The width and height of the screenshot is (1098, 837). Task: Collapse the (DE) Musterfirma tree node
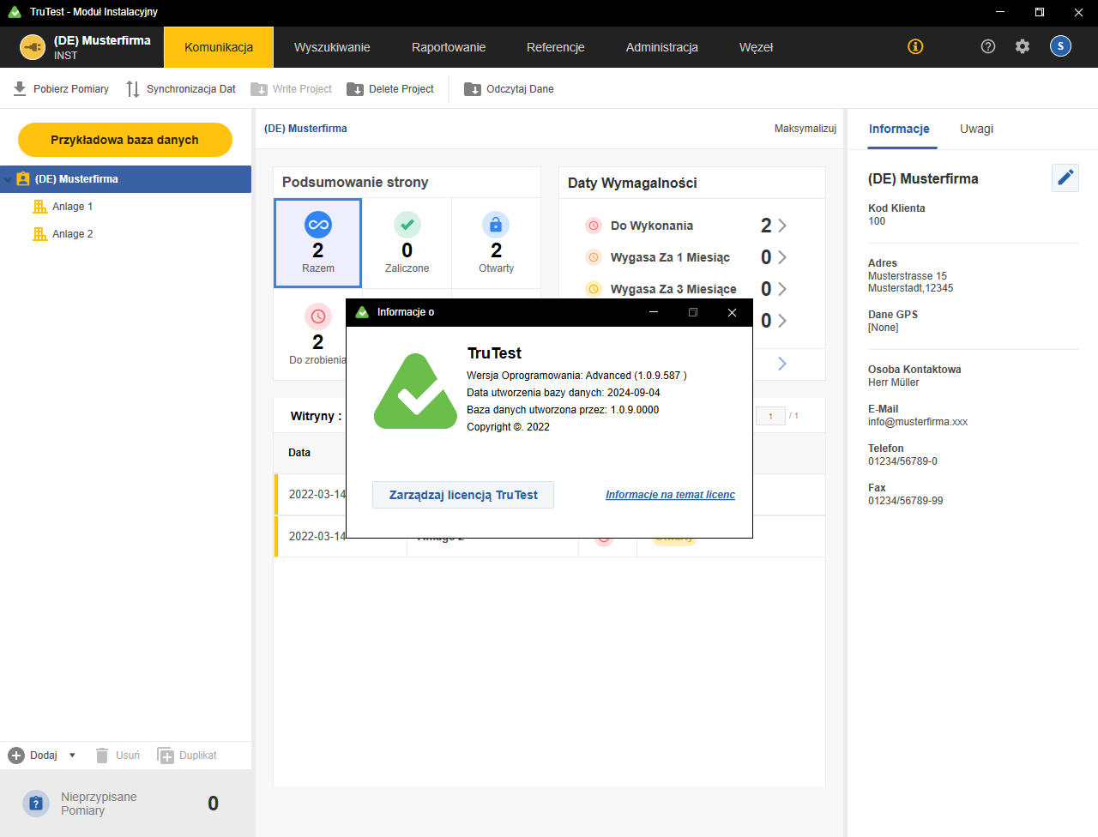tap(8, 179)
